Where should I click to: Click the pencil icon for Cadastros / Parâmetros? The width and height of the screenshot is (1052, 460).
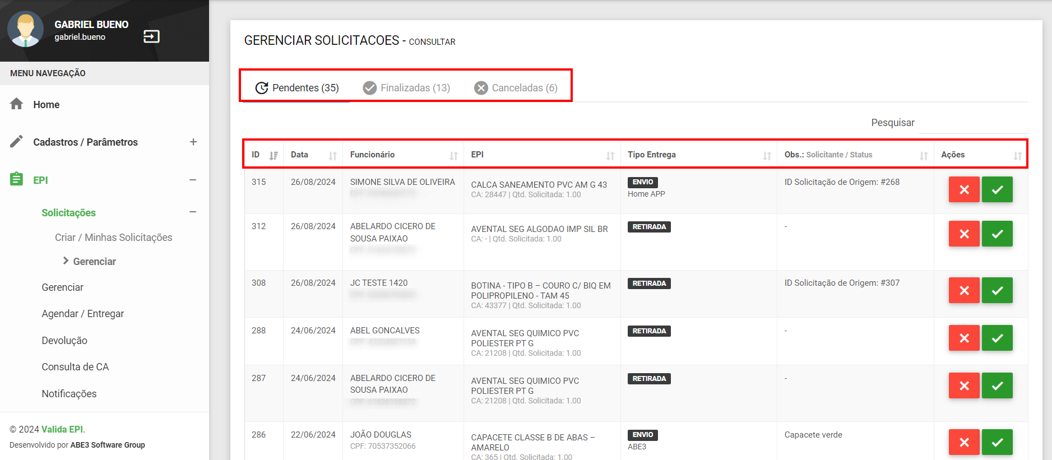[17, 141]
